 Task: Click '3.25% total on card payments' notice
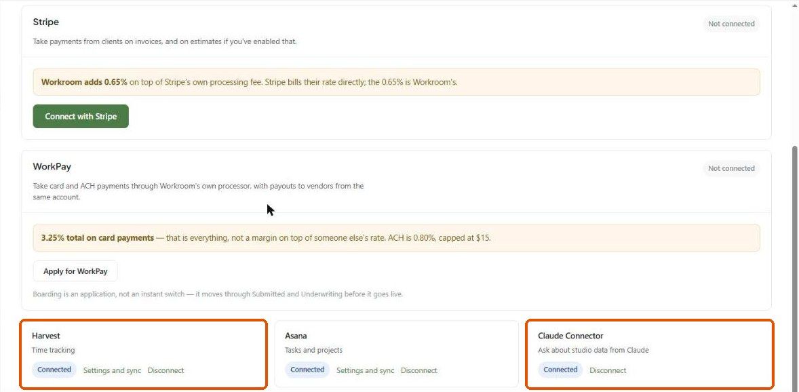[x=396, y=237]
